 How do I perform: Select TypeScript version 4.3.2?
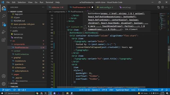pos(133,90)
